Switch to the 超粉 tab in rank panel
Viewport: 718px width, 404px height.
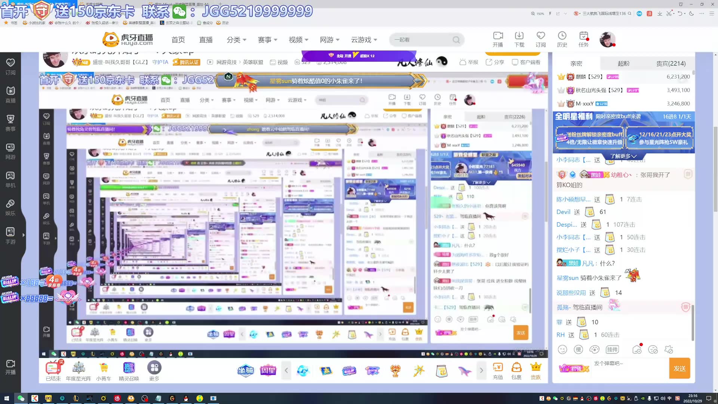click(x=623, y=64)
